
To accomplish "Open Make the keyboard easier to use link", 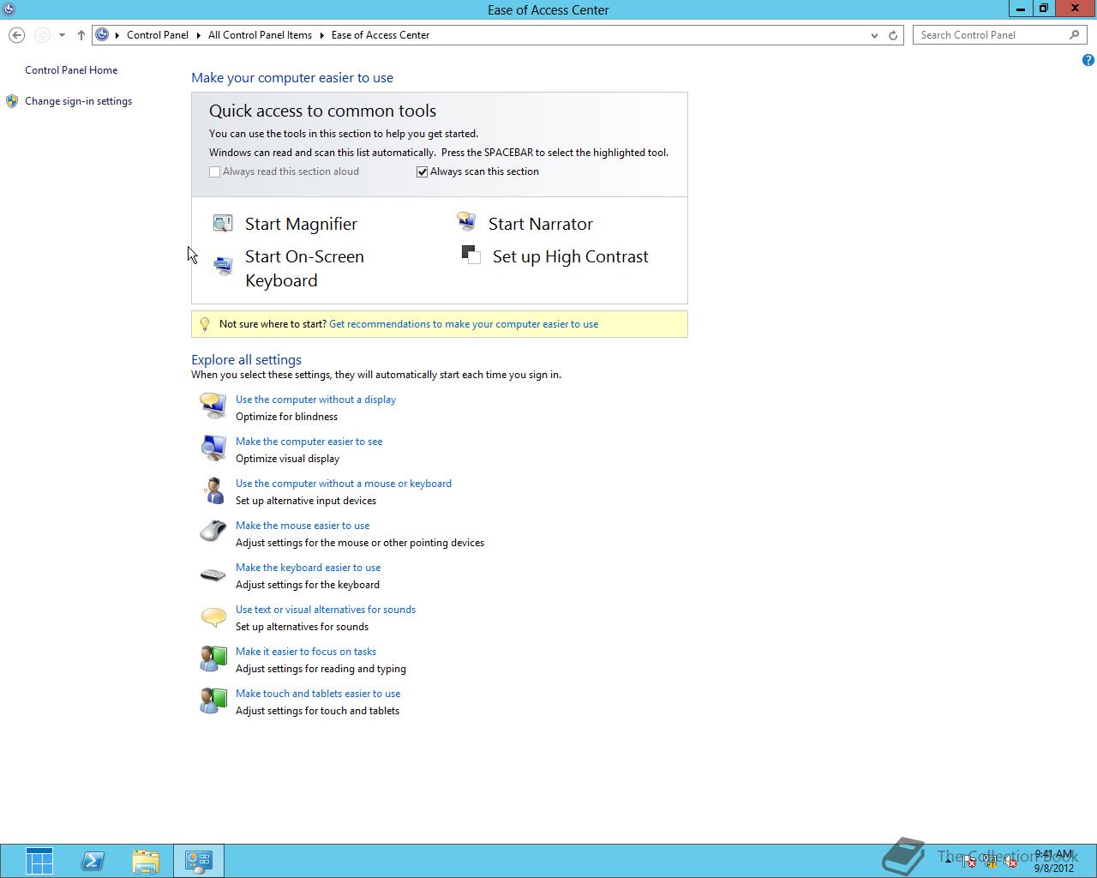I will click(x=308, y=568).
